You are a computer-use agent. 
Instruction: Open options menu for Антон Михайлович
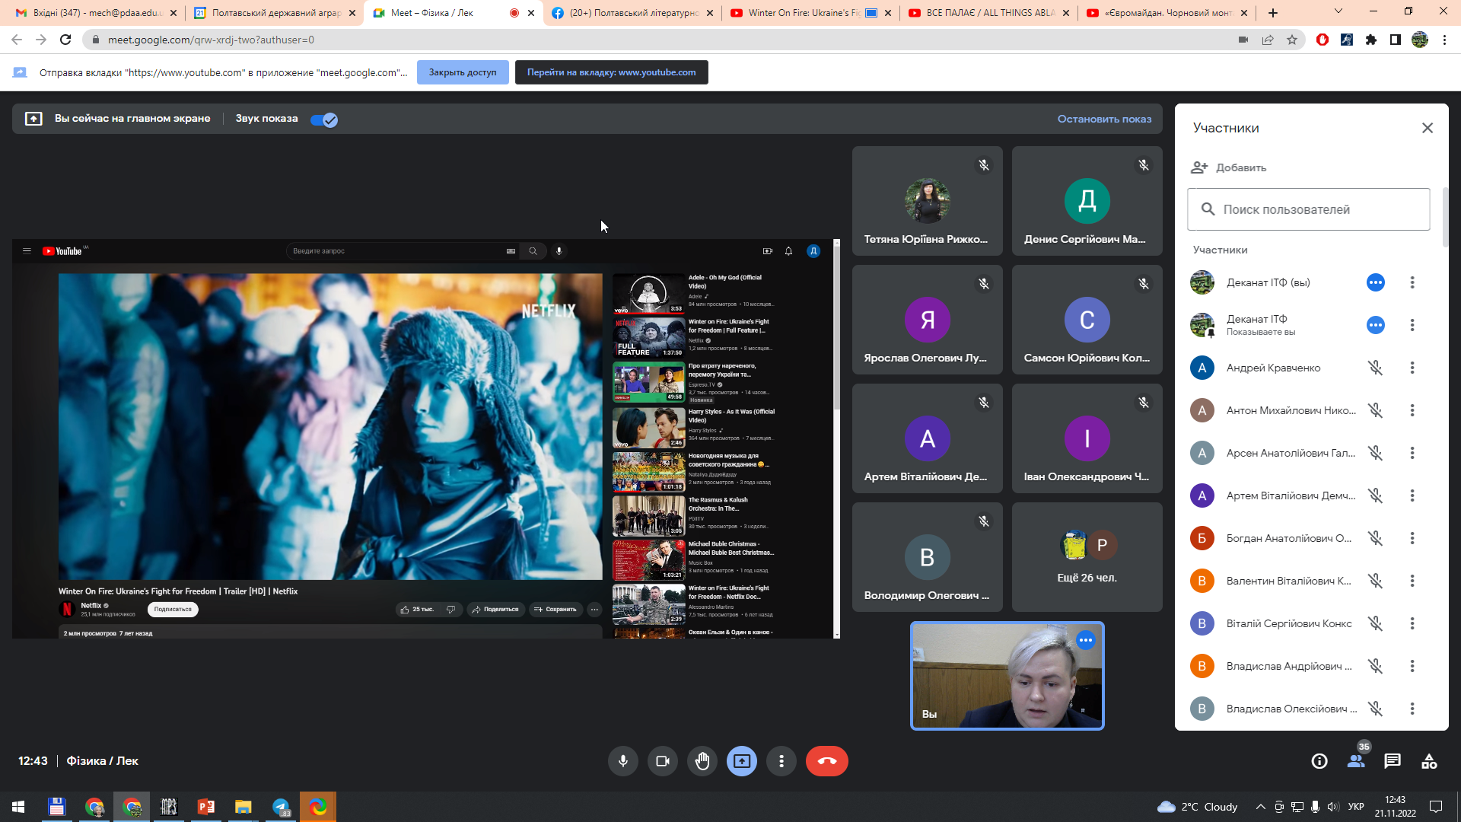tap(1412, 410)
